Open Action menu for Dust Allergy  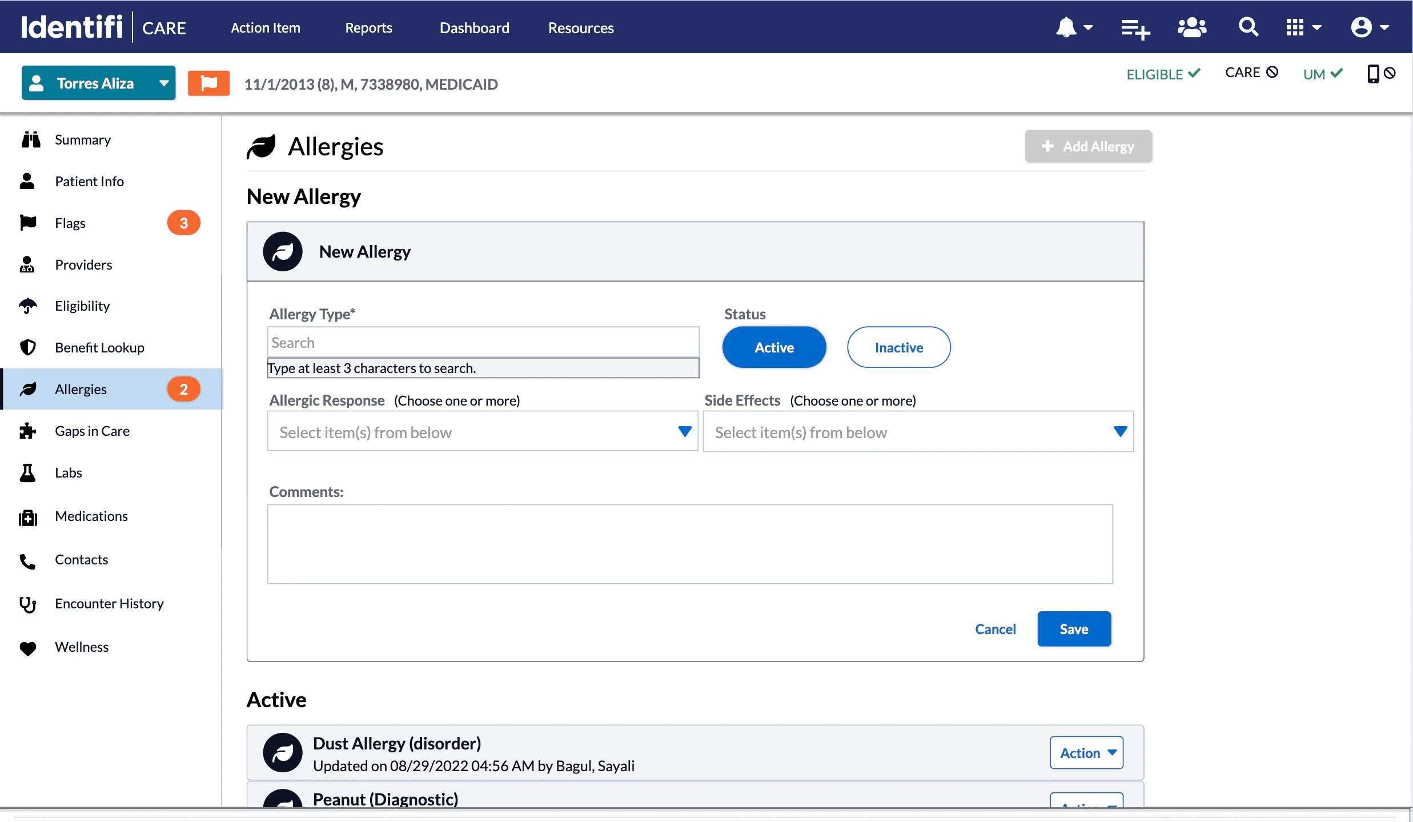pos(1086,753)
